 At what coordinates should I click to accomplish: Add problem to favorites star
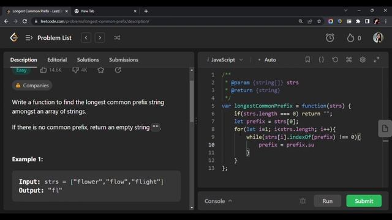coord(100,70)
